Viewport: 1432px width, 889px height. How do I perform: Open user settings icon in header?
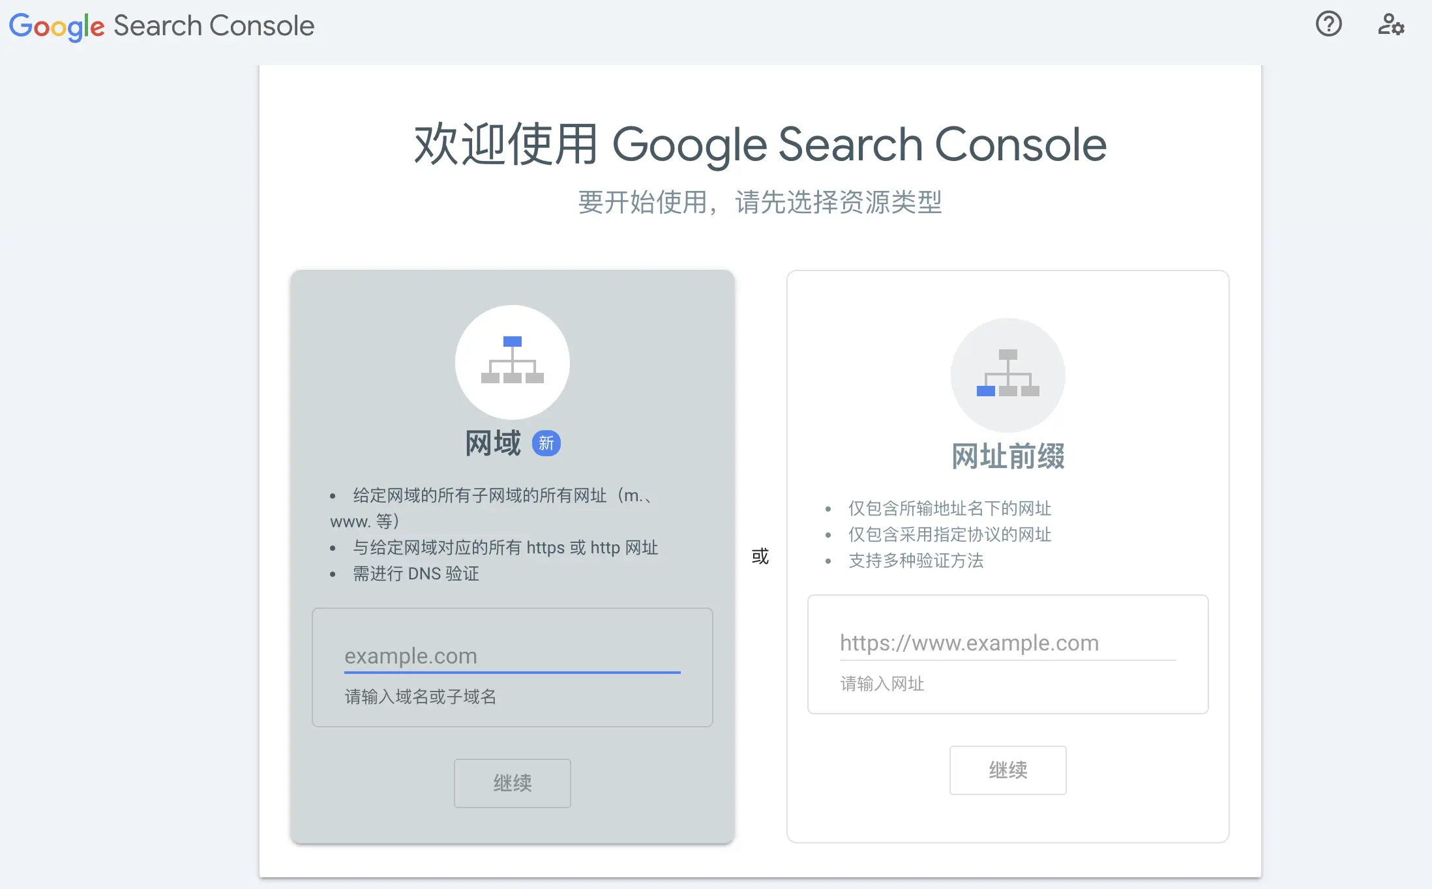coord(1391,25)
